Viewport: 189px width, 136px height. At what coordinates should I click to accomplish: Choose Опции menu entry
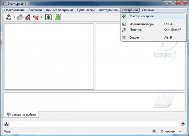(x=153, y=38)
